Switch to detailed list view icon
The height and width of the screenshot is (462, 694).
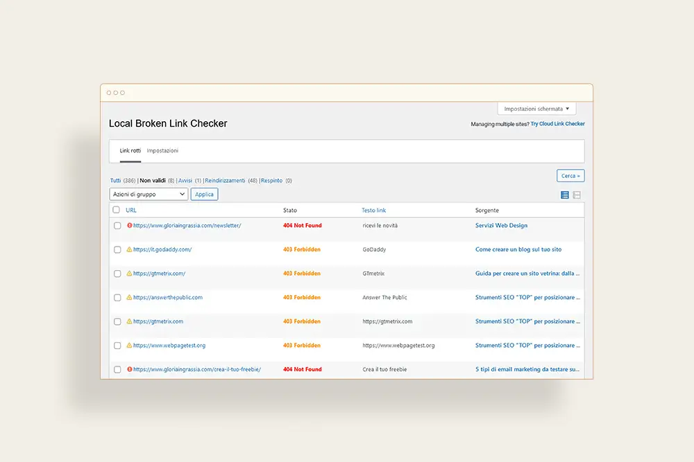click(x=577, y=195)
